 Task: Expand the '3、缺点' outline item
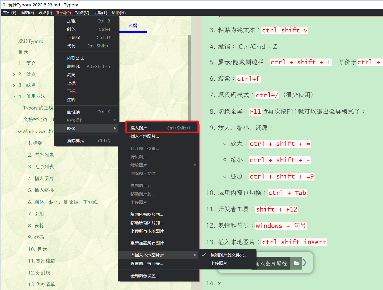click(x=14, y=85)
